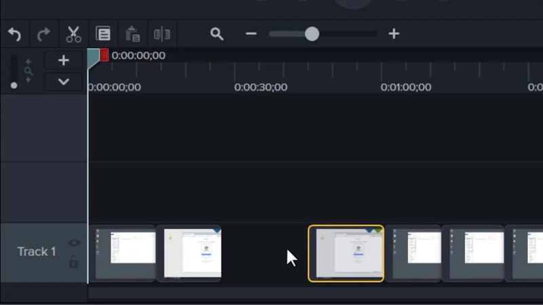Paste clip from clipboard

(x=132, y=34)
